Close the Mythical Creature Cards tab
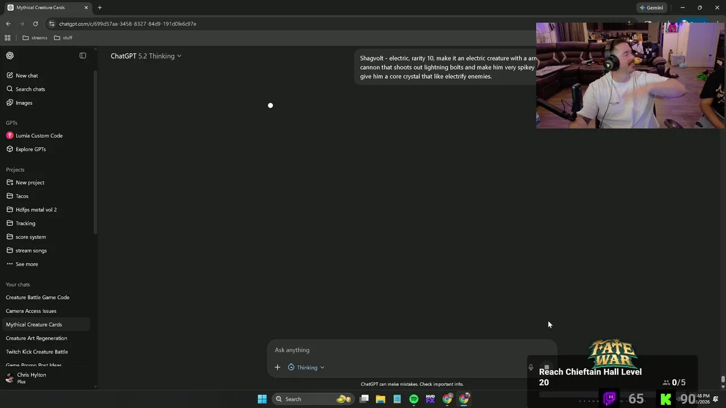 coord(86,7)
